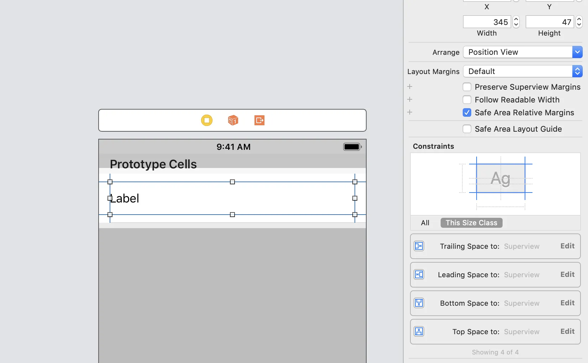Viewport: 588px width, 363px height.
Task: Enable the Safe Area Layout Guide checkbox
Action: 467,129
